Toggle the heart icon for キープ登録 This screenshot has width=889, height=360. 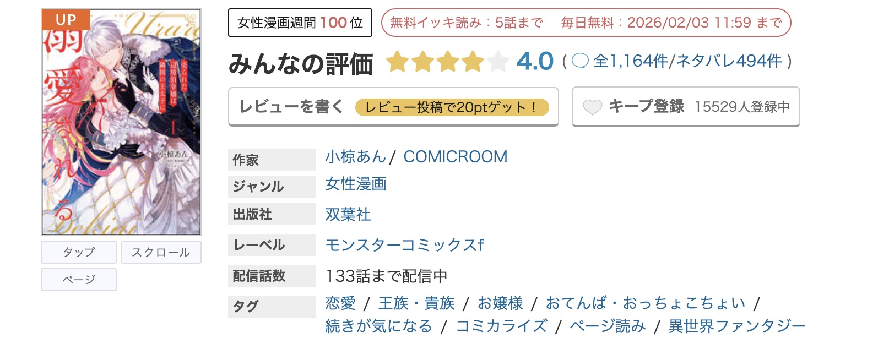click(593, 106)
